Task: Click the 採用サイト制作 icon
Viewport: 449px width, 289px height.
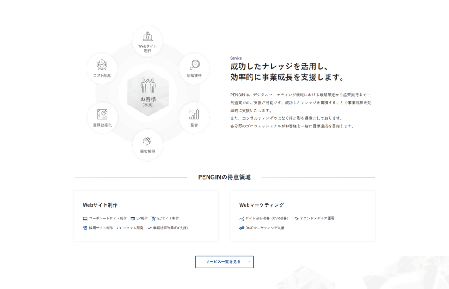Action: tap(85, 227)
